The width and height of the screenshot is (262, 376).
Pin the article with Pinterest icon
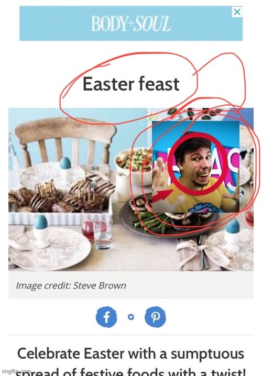coord(155,317)
